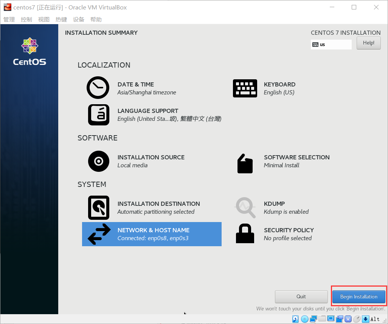Open the 视图 menu
Viewport: 388px width, 324px height.
coord(44,20)
